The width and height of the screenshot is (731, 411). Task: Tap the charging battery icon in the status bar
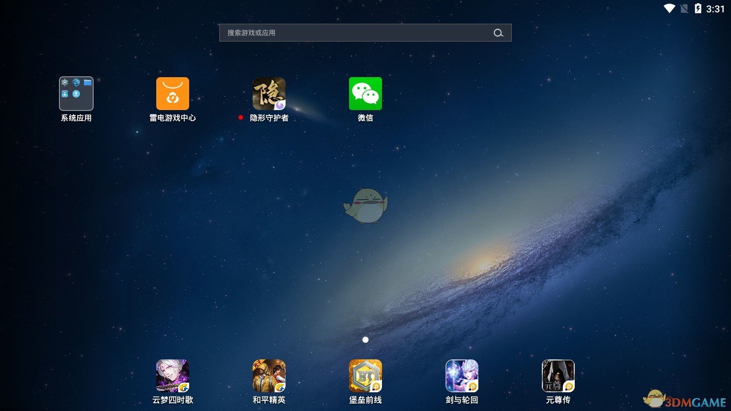698,8
